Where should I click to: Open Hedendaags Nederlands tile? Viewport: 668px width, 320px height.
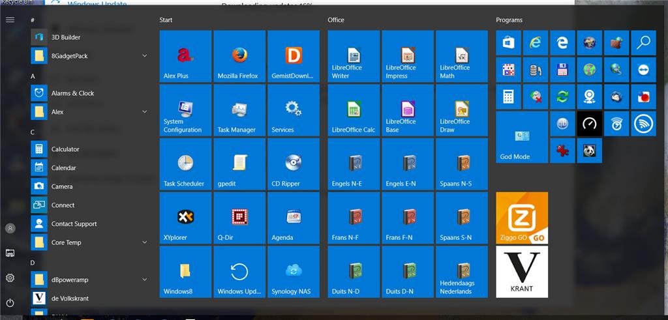[462, 272]
